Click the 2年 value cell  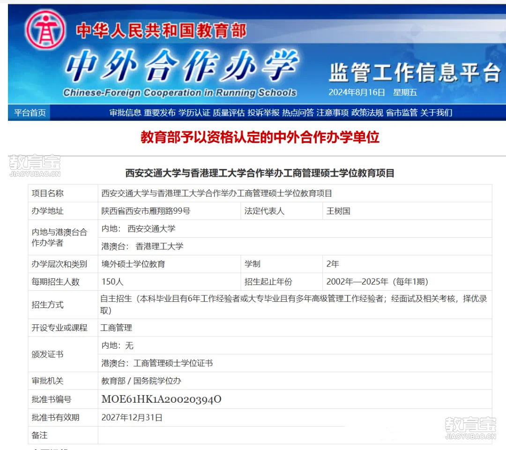point(407,264)
